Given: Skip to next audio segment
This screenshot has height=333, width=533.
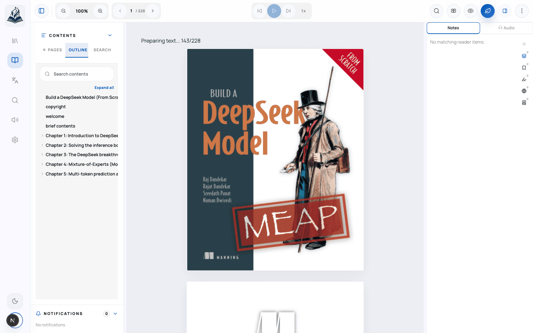Looking at the screenshot, I should [x=288, y=11].
